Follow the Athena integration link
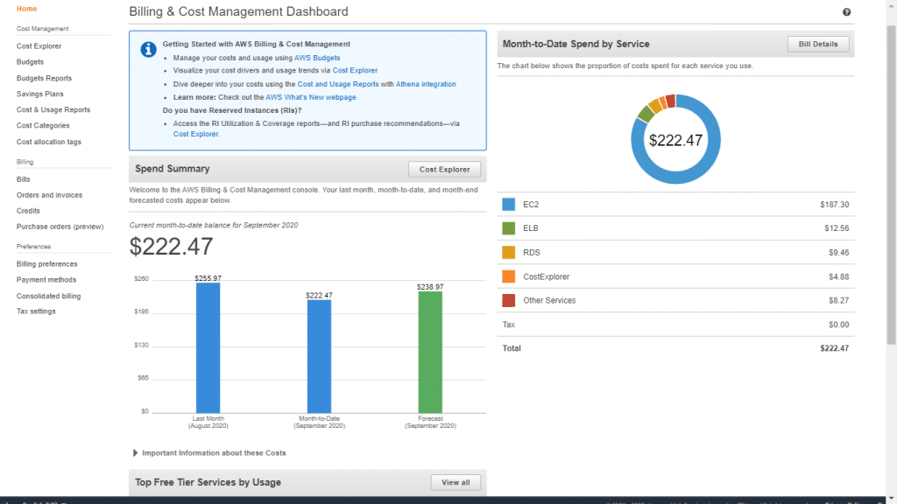This screenshot has height=504, width=897. pos(426,84)
